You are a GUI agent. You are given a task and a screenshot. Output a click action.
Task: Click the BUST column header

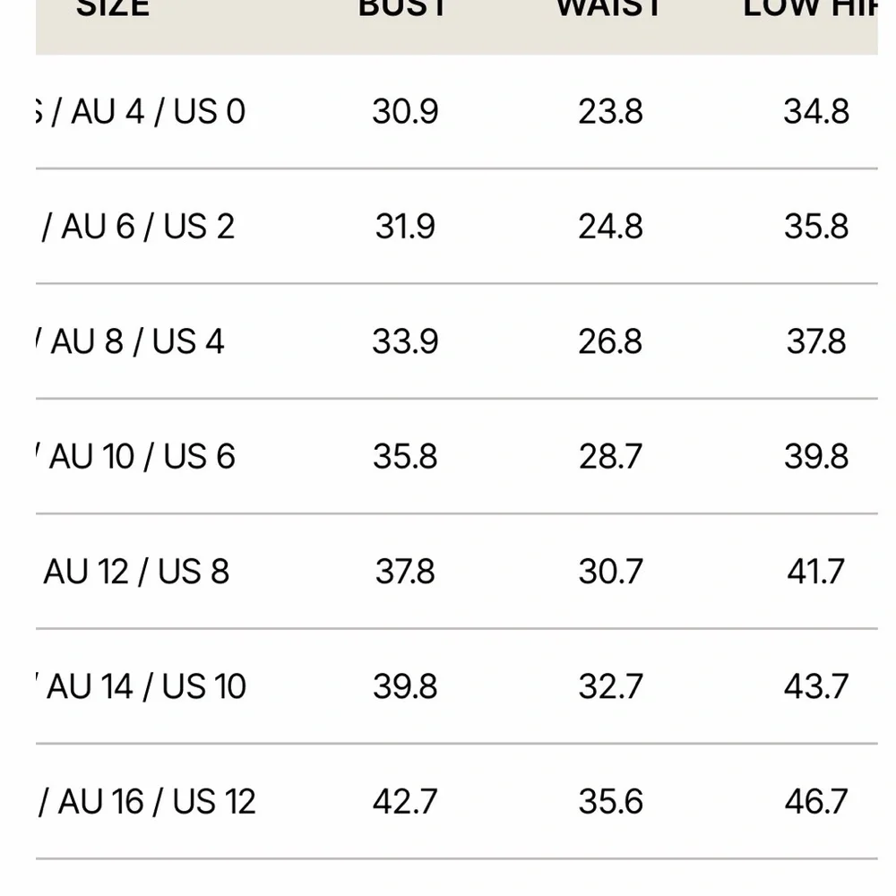point(403,8)
